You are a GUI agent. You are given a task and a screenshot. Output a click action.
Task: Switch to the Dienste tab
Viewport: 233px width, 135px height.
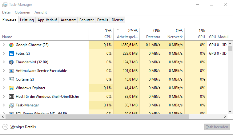point(118,20)
